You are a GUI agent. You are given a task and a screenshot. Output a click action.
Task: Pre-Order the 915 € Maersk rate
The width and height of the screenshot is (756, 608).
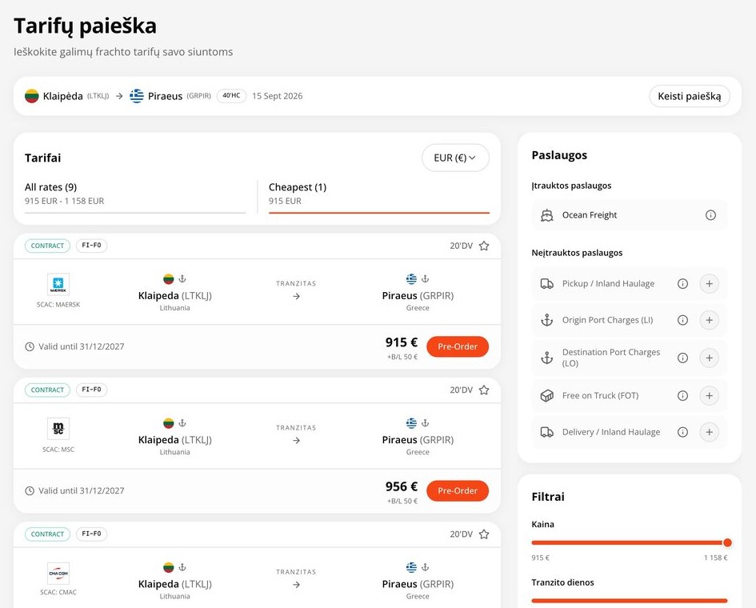pos(458,346)
